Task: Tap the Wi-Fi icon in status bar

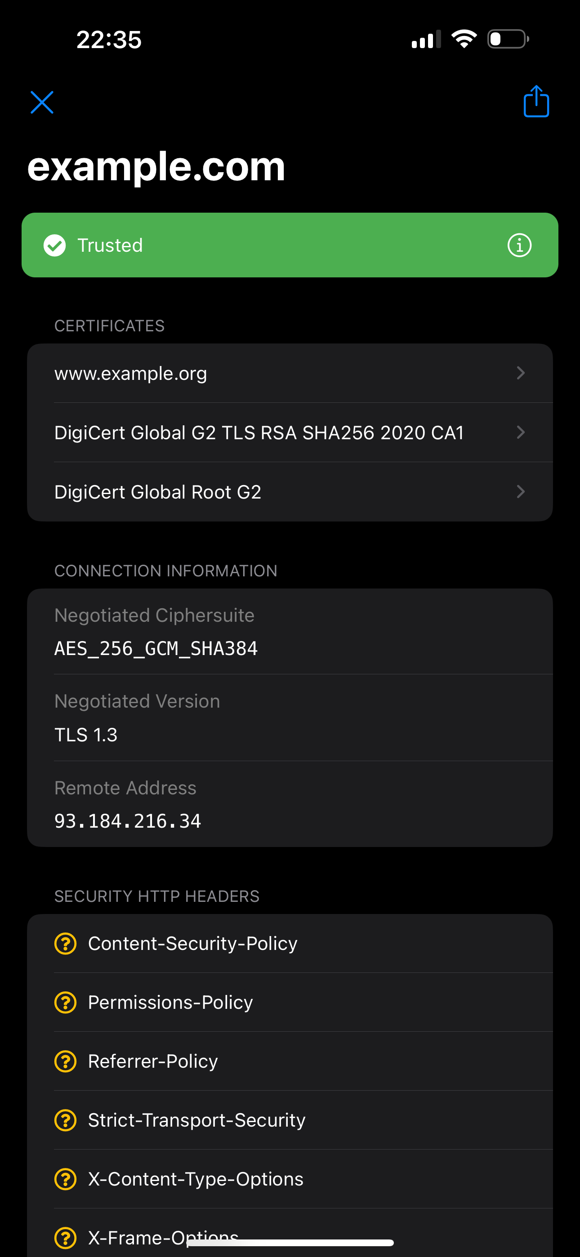Action: (464, 39)
